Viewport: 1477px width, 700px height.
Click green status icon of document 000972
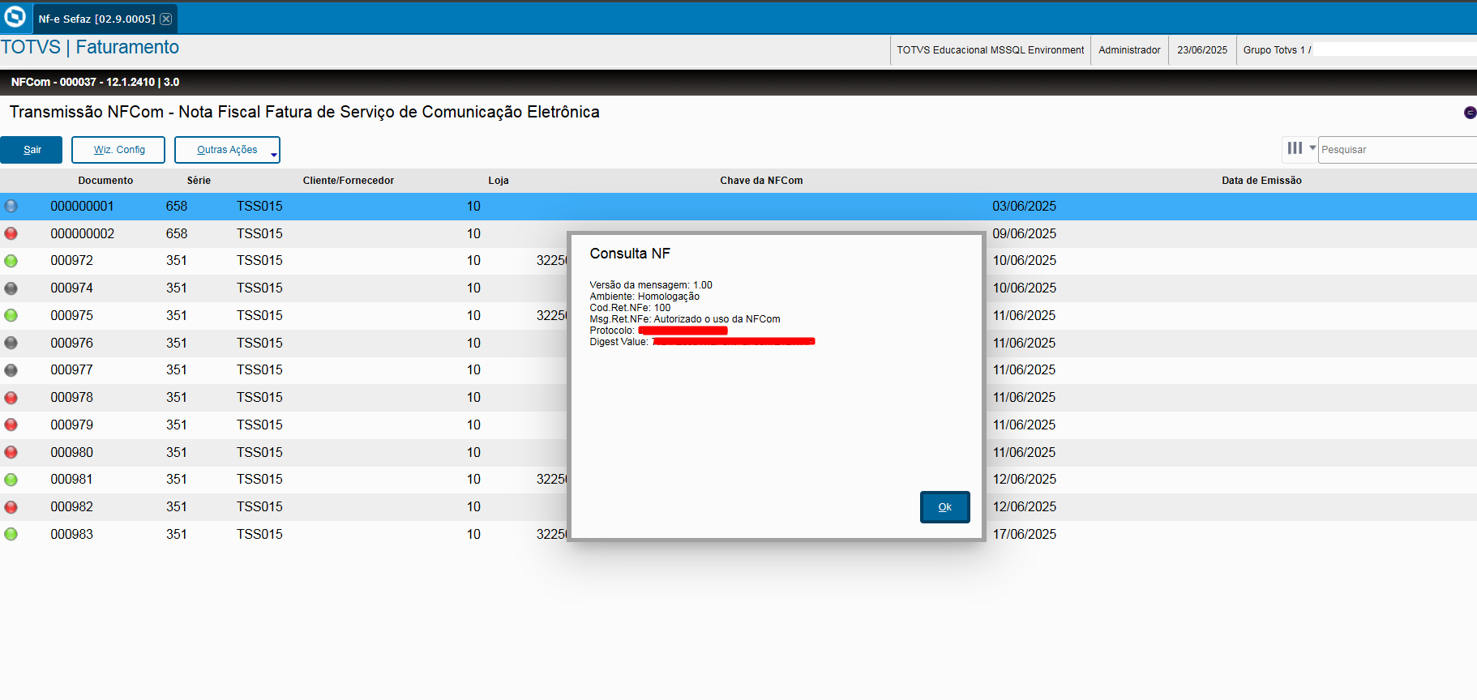(11, 261)
